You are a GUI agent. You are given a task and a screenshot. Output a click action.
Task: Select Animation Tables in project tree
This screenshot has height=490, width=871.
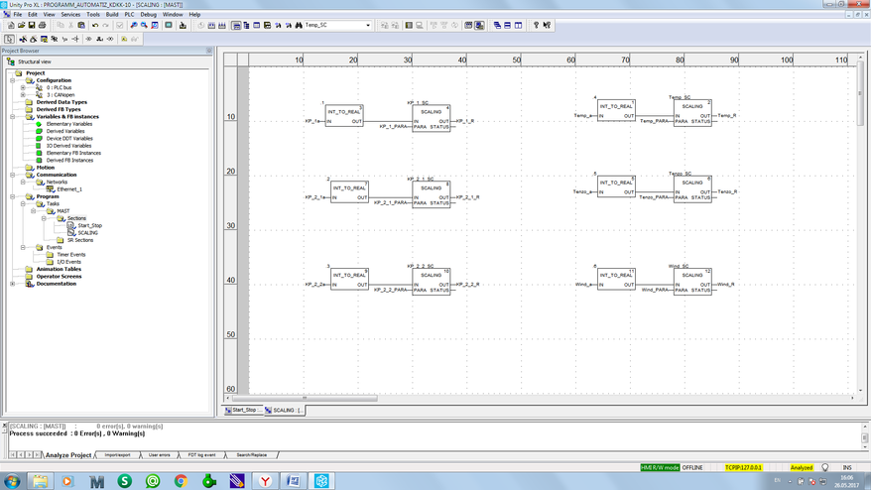(59, 270)
